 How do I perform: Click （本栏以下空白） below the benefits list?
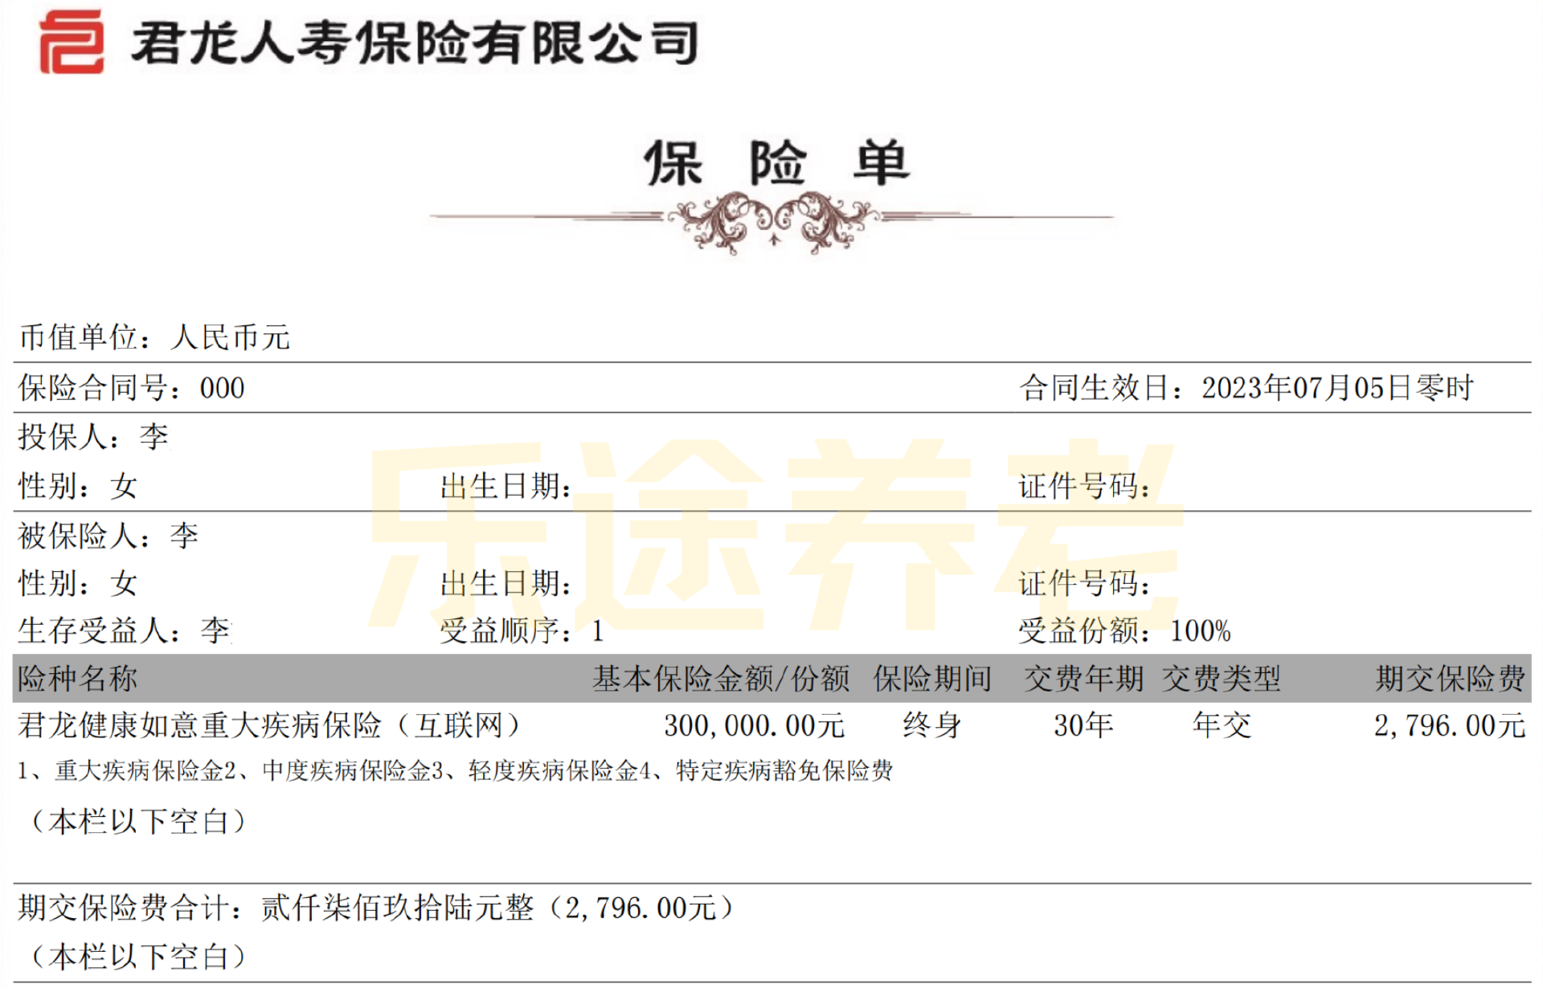pos(137,822)
